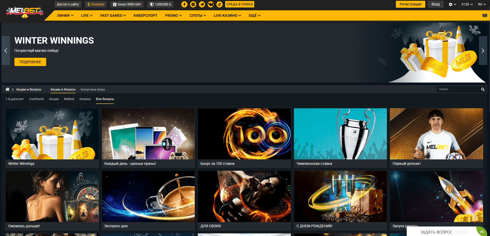
Task: Go to next banner slide arrow
Action: point(483,51)
